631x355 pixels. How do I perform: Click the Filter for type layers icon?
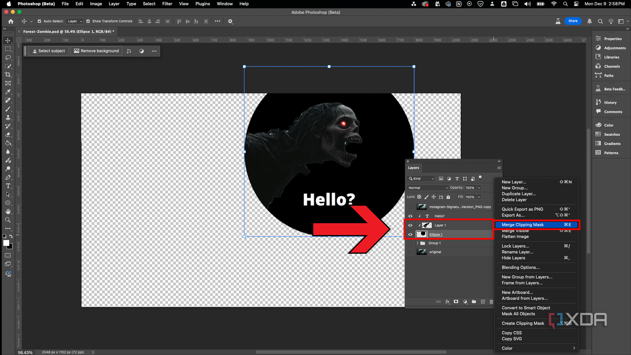(x=457, y=179)
